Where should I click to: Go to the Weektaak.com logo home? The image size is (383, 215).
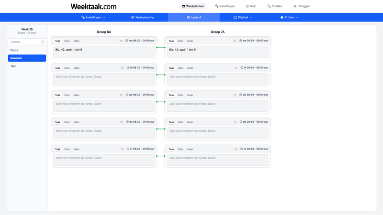point(93,6)
